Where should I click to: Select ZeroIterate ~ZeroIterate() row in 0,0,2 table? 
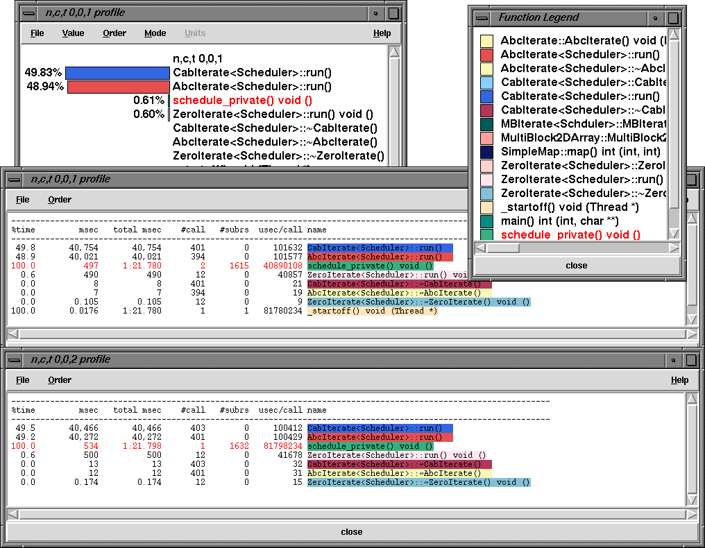271,482
